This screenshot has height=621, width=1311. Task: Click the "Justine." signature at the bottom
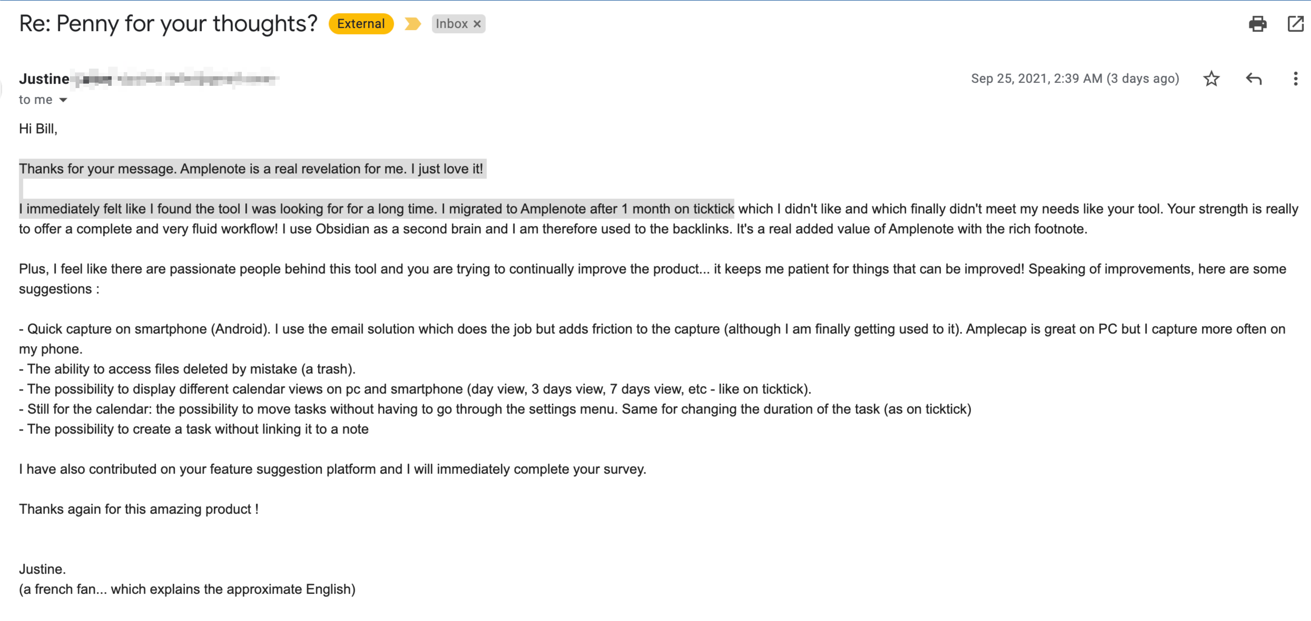[x=42, y=569]
